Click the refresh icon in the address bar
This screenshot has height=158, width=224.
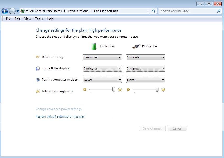pos(154,11)
